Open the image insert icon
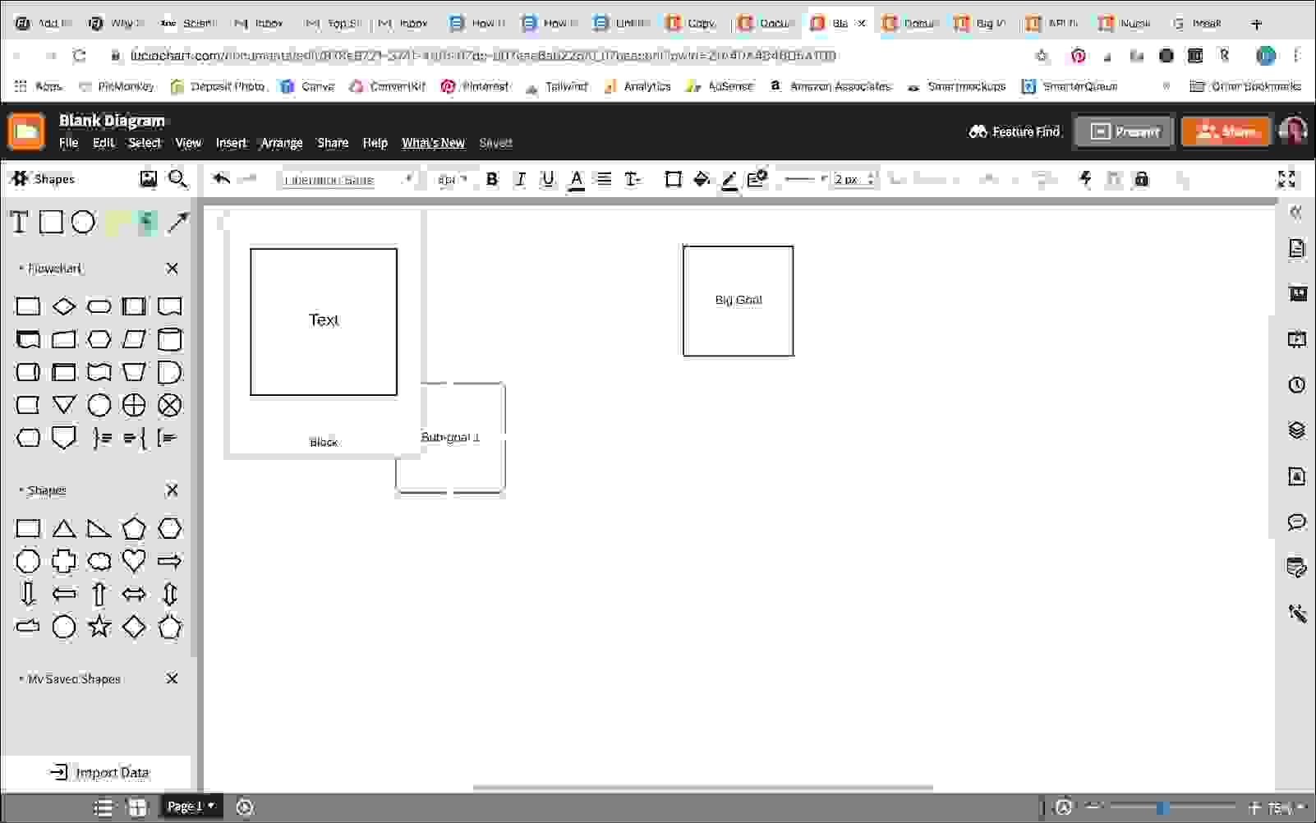 click(148, 179)
